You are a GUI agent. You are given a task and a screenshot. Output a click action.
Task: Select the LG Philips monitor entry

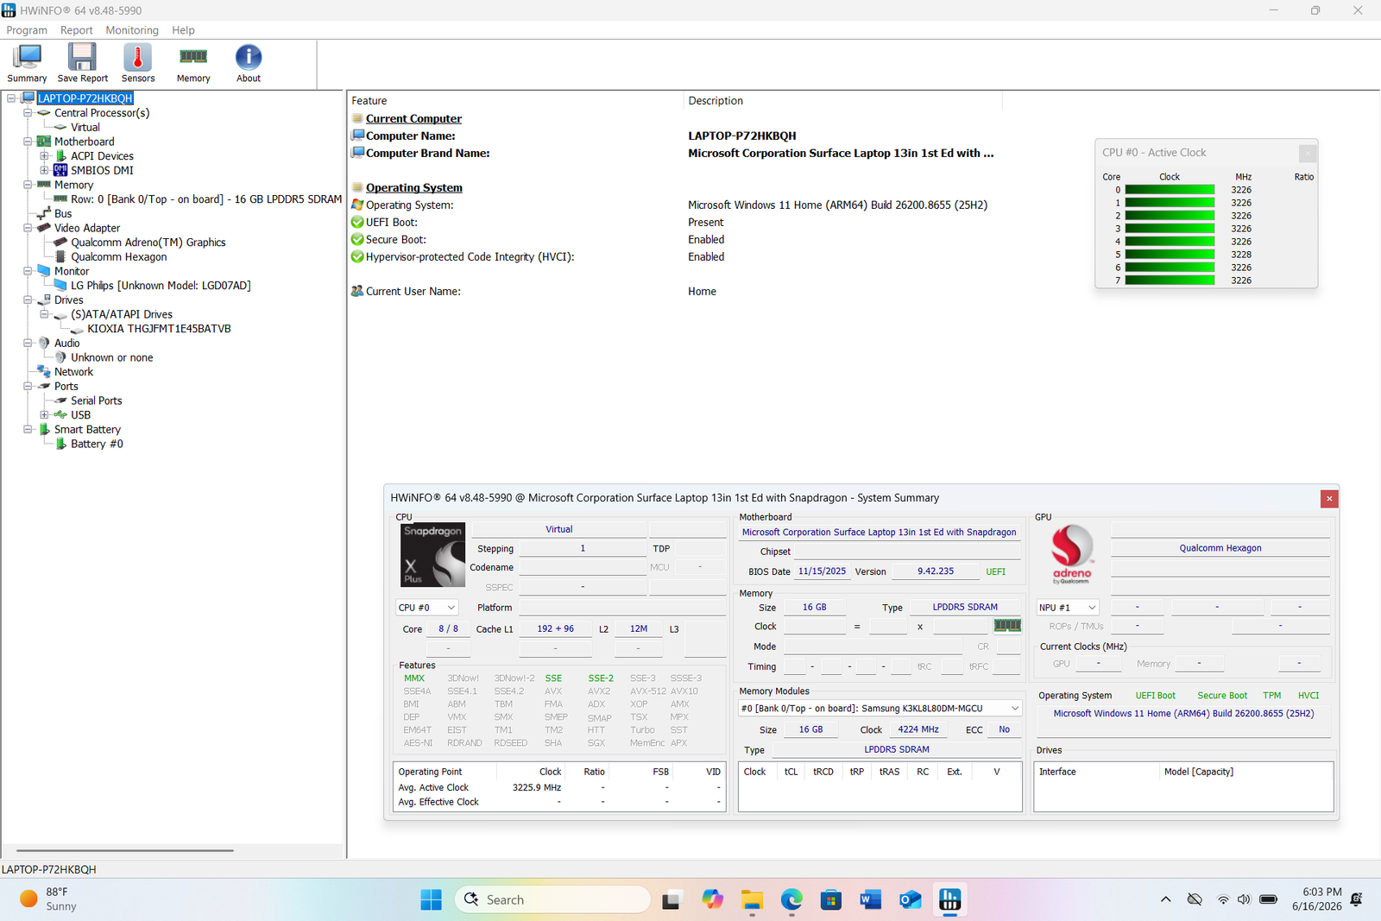161,286
